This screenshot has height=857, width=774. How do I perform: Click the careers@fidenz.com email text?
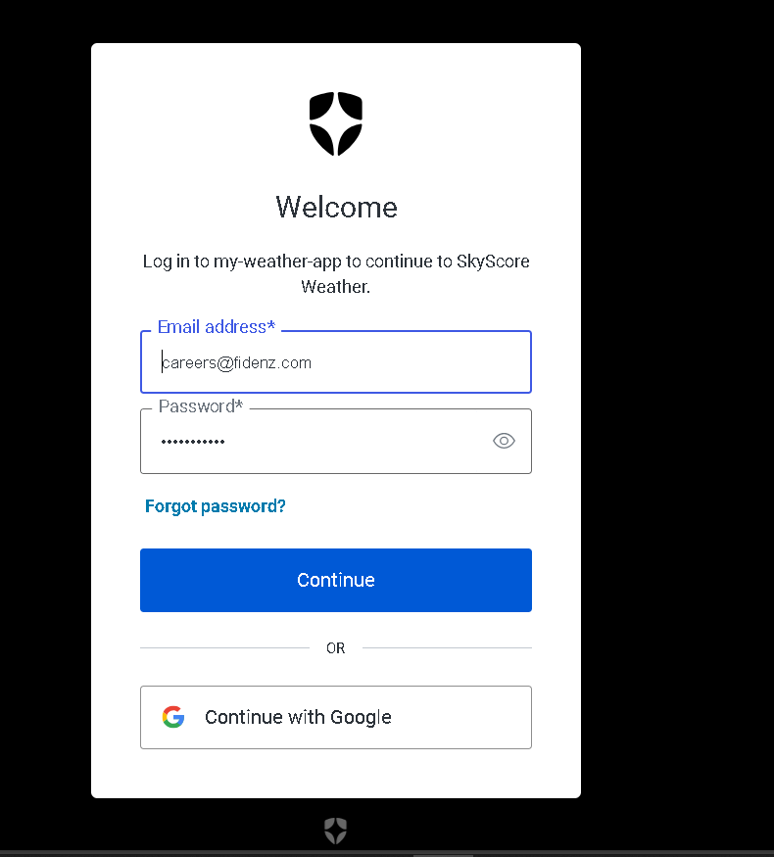click(x=237, y=363)
